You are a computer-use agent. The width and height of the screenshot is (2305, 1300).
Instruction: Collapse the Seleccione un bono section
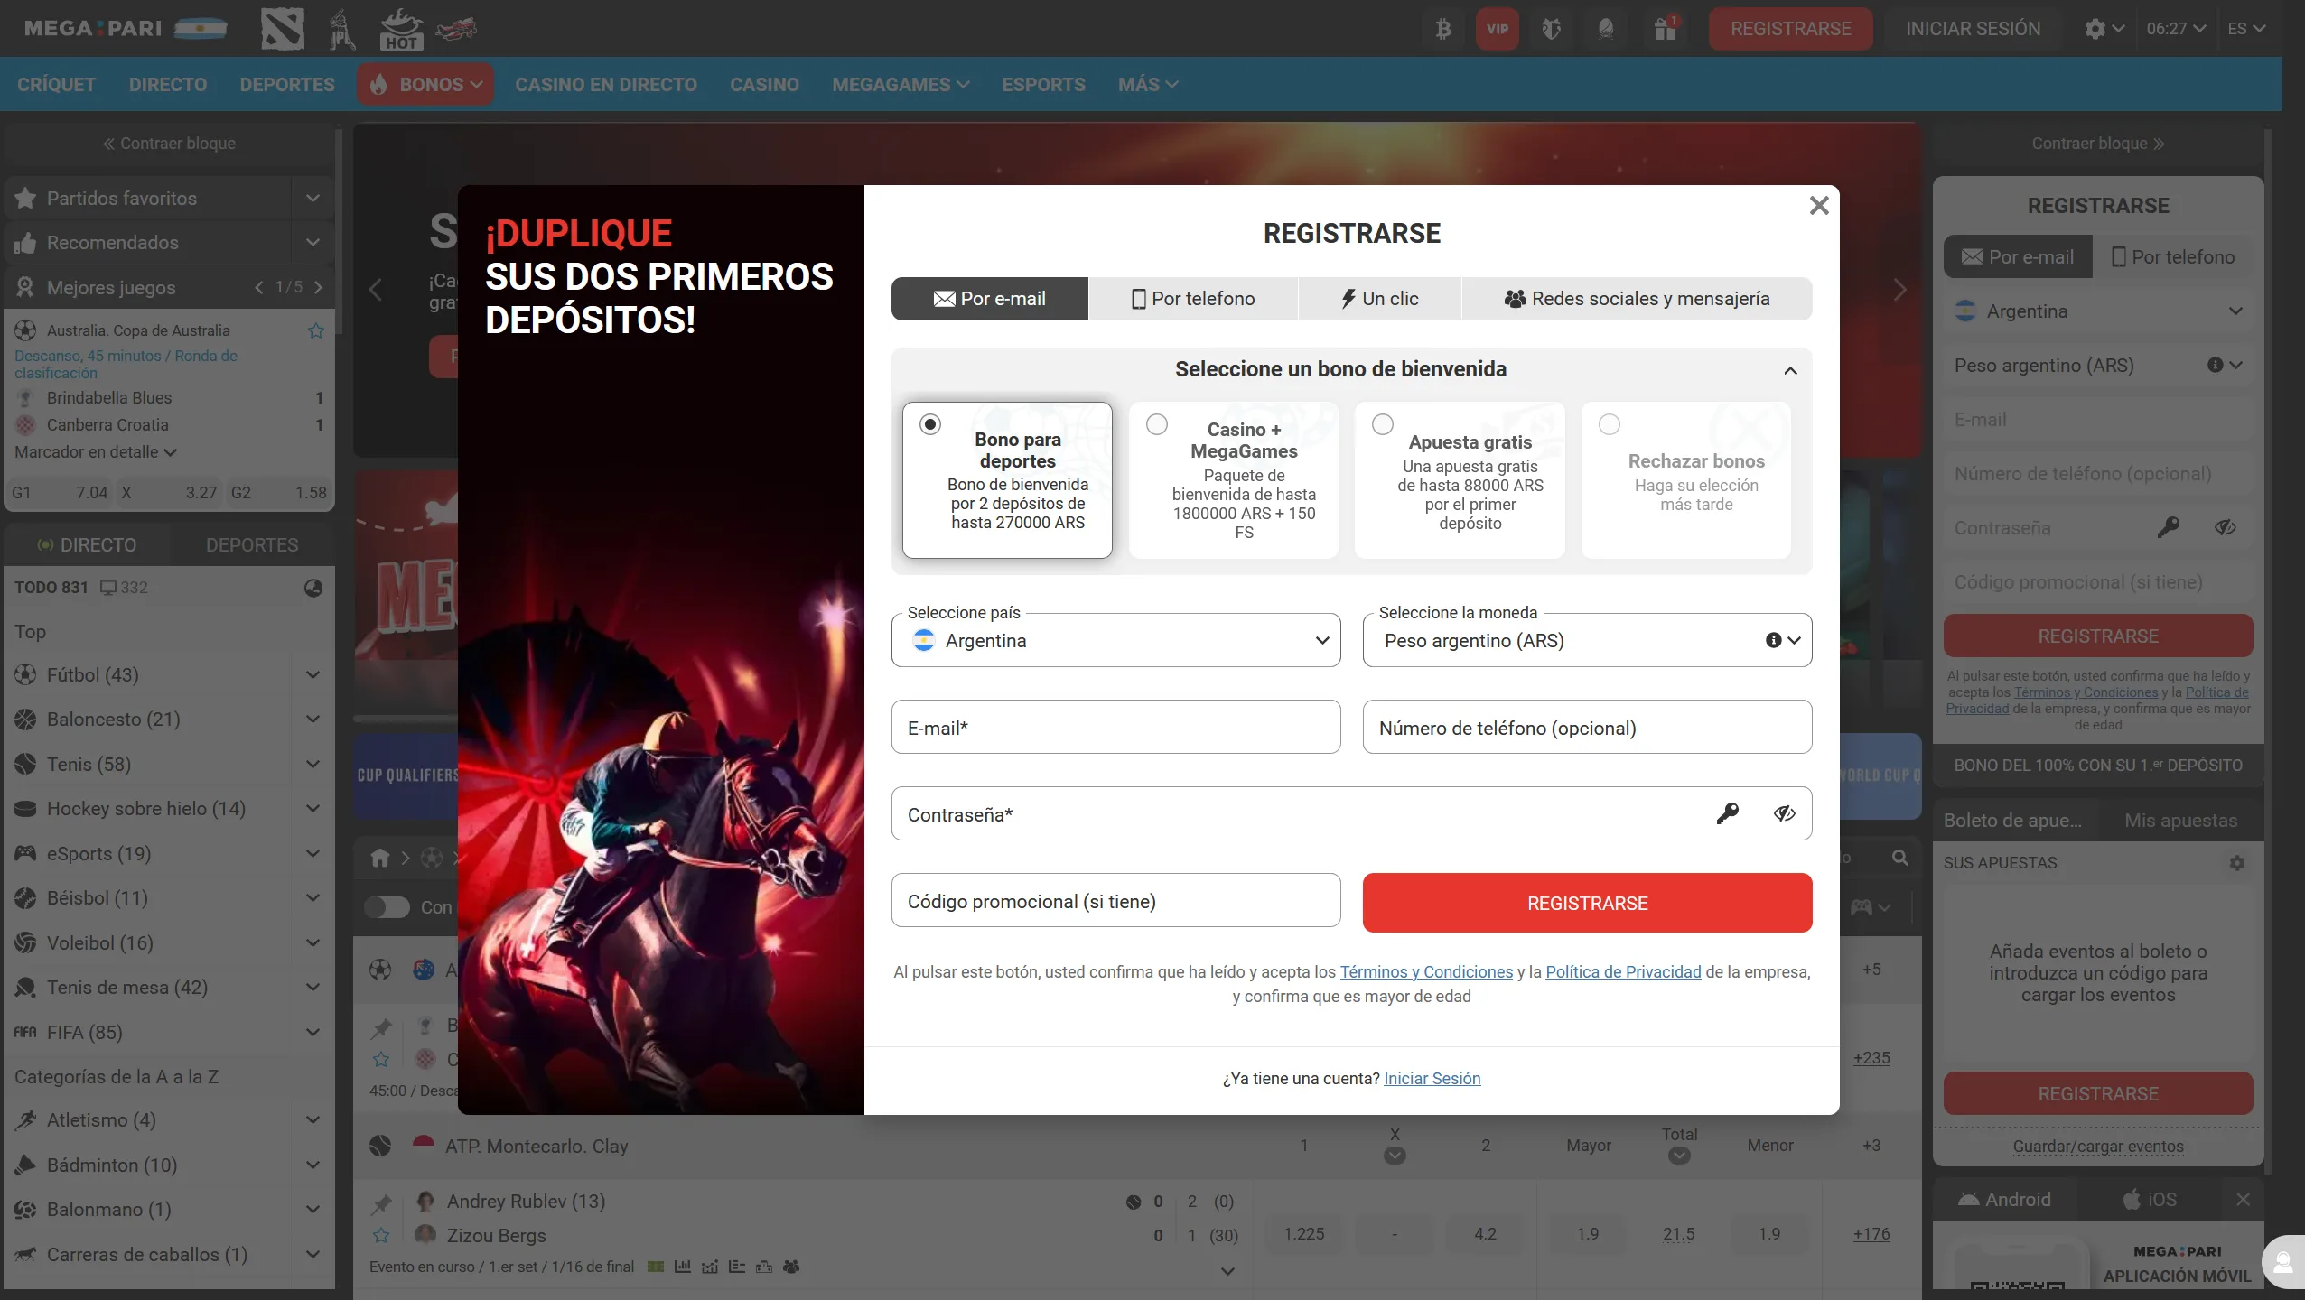[x=1789, y=370]
